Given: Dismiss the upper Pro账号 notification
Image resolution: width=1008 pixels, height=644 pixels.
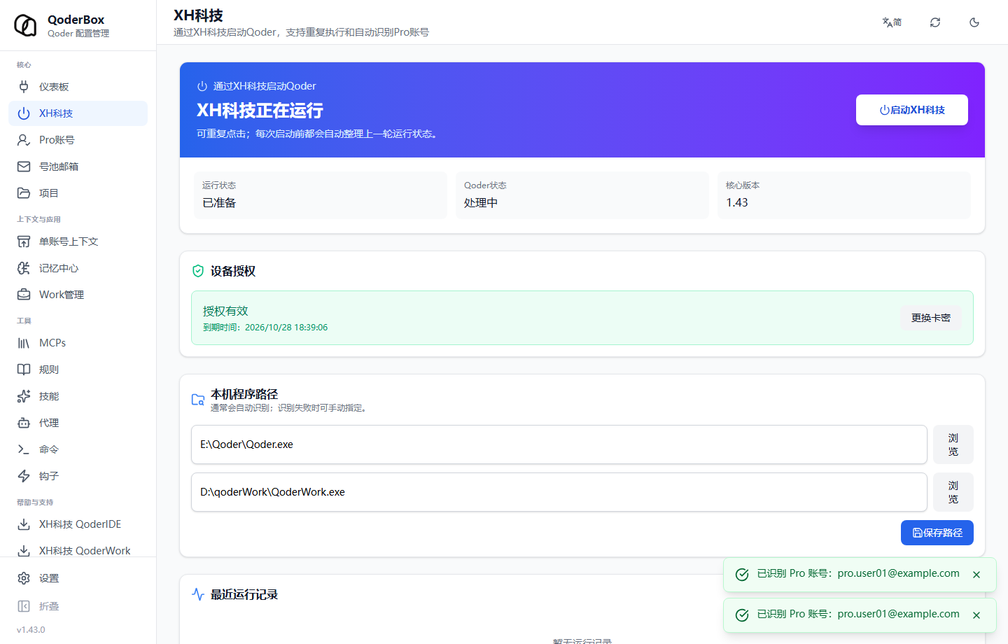Looking at the screenshot, I should pos(976,575).
